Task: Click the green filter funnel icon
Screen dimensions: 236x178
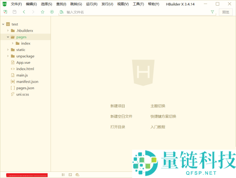Action: (212, 12)
